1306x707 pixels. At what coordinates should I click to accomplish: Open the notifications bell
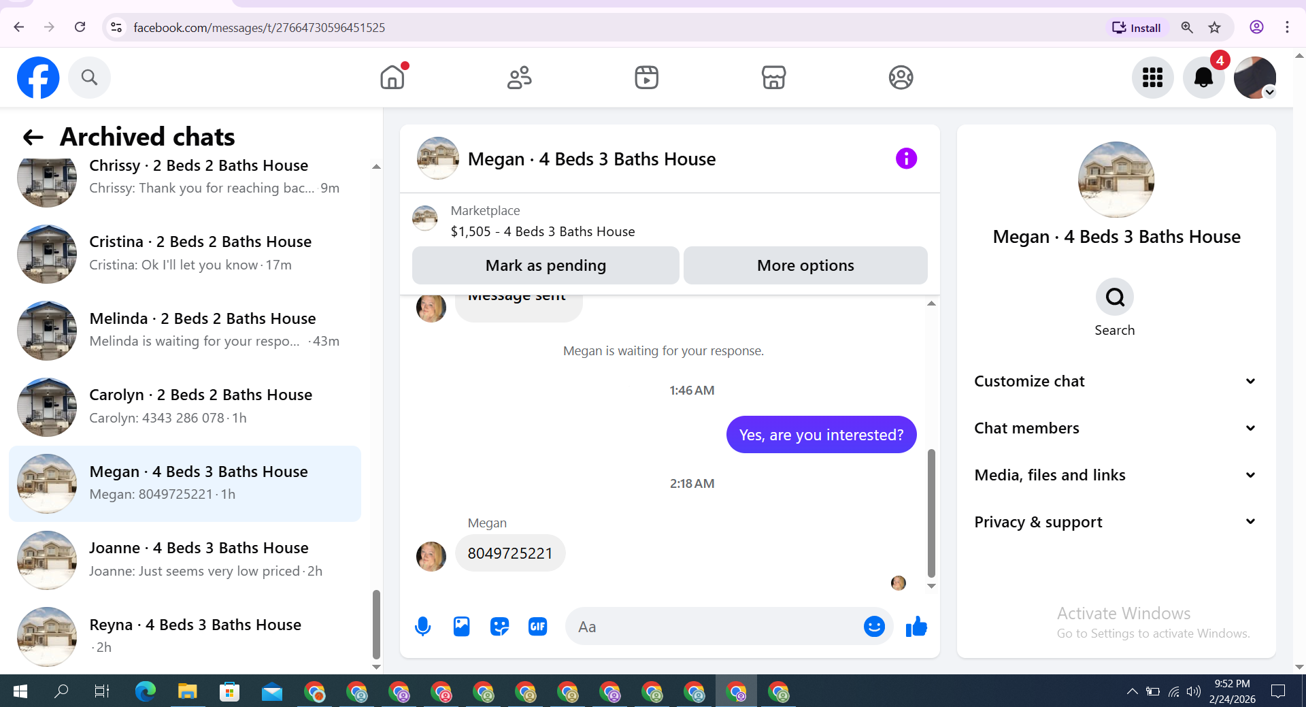[1203, 78]
